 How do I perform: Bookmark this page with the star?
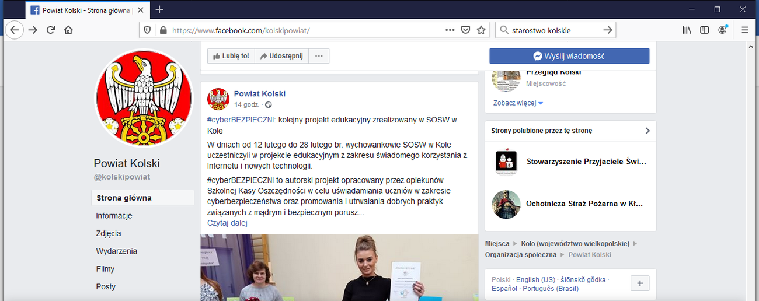click(481, 30)
